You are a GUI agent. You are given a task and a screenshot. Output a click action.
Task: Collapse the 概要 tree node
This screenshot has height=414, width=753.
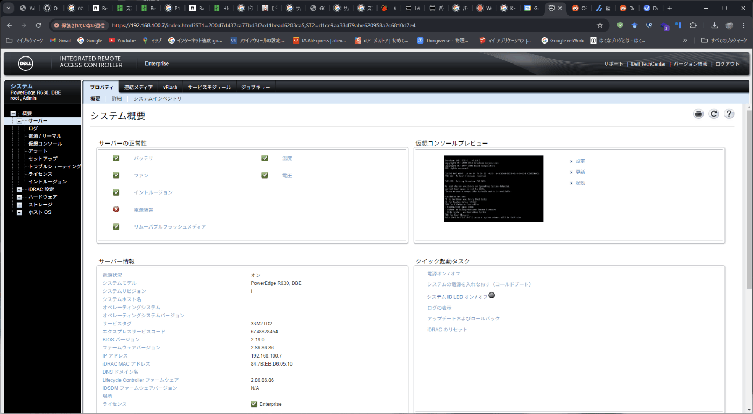pos(13,113)
